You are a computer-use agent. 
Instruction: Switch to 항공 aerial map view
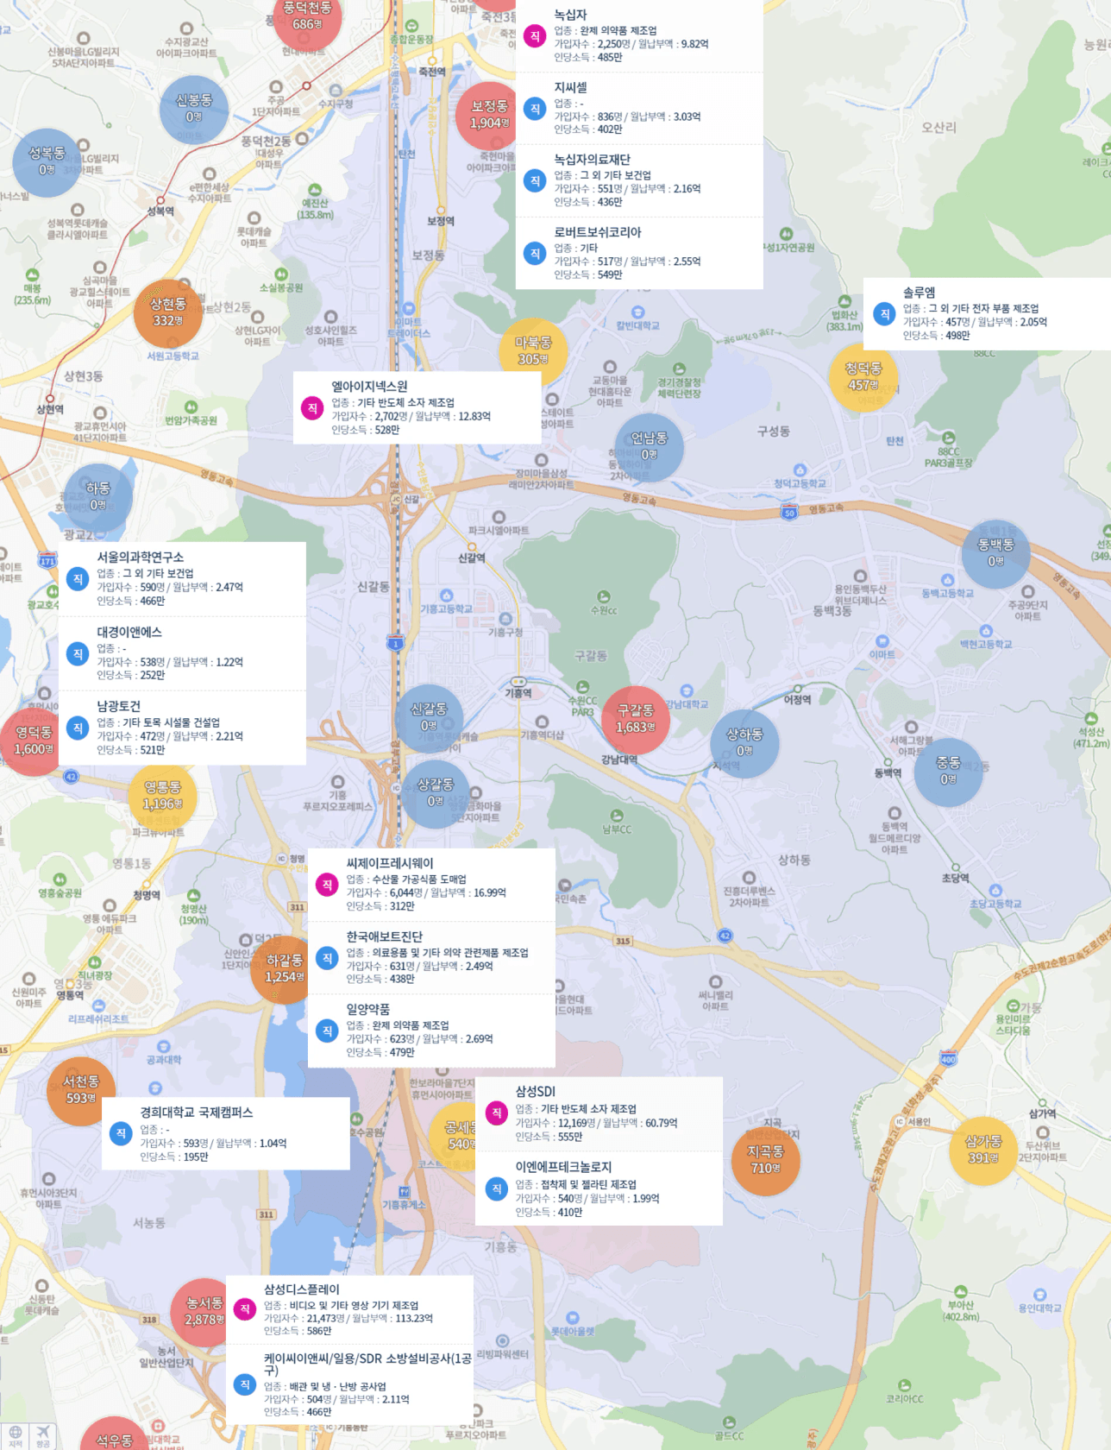click(x=42, y=1436)
